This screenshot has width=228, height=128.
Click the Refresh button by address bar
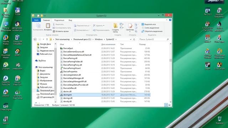134,39
